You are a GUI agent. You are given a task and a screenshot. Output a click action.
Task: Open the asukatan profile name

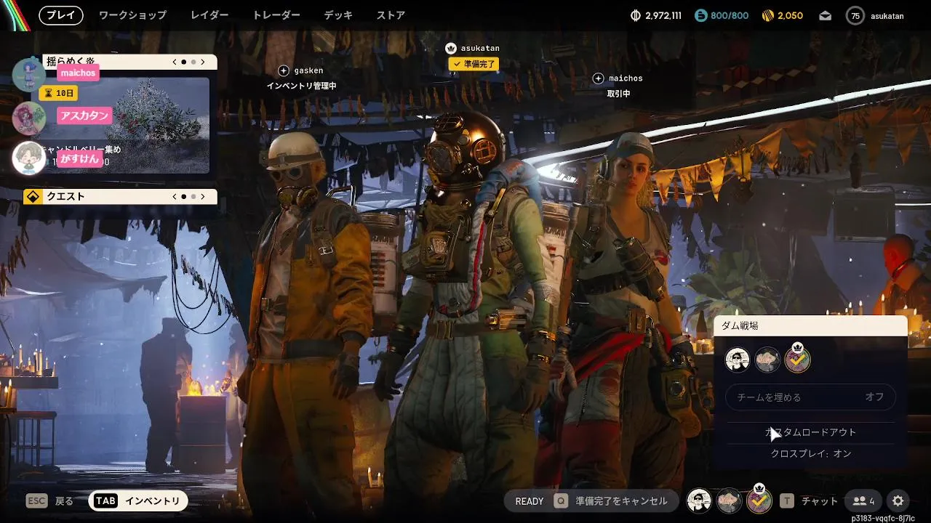coord(887,16)
